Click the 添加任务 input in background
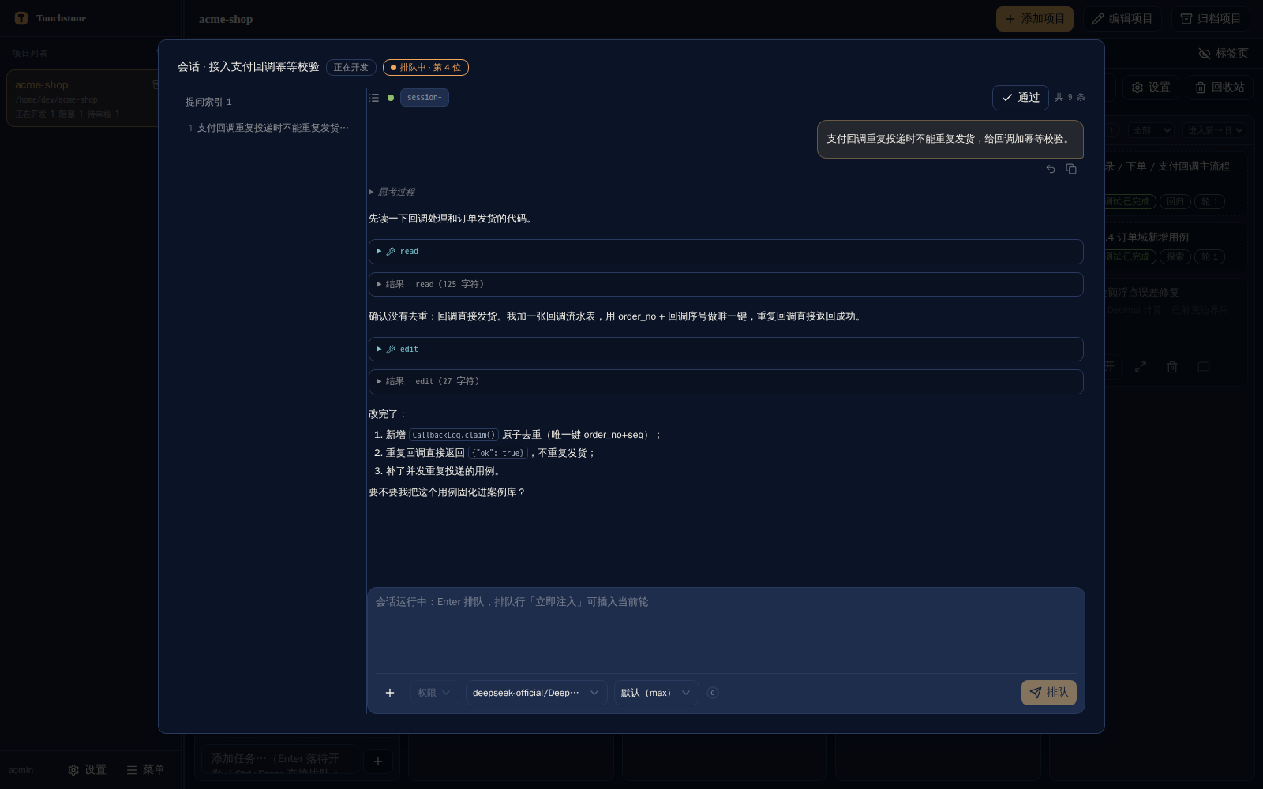Screen dimensions: 1263x789 [279, 761]
